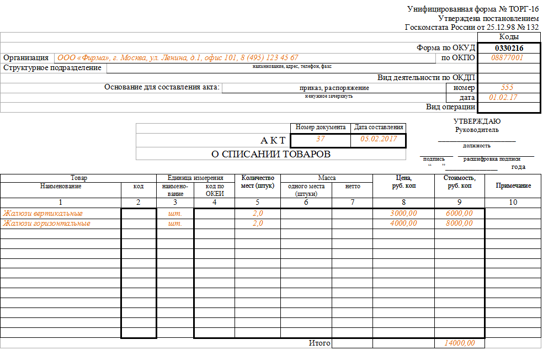This screenshot has width=543, height=350.
Task: Click the Примечание column header
Action: pyautogui.click(x=513, y=186)
